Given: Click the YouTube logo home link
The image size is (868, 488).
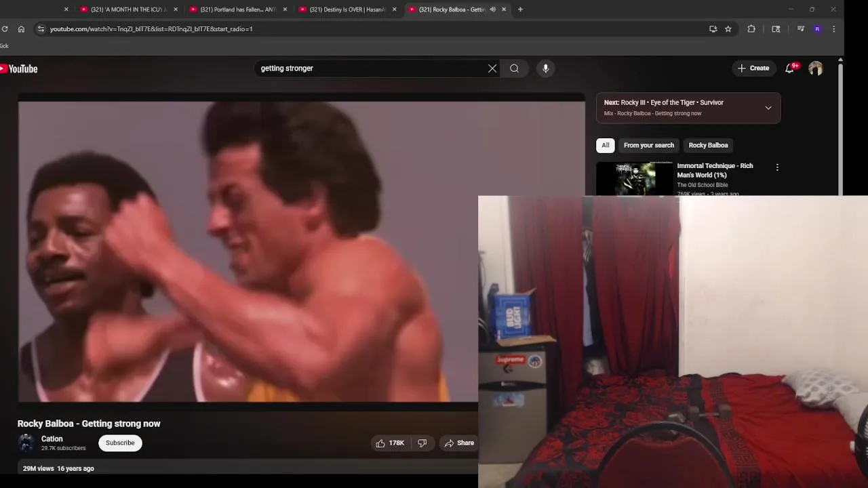Looking at the screenshot, I should 19,68.
